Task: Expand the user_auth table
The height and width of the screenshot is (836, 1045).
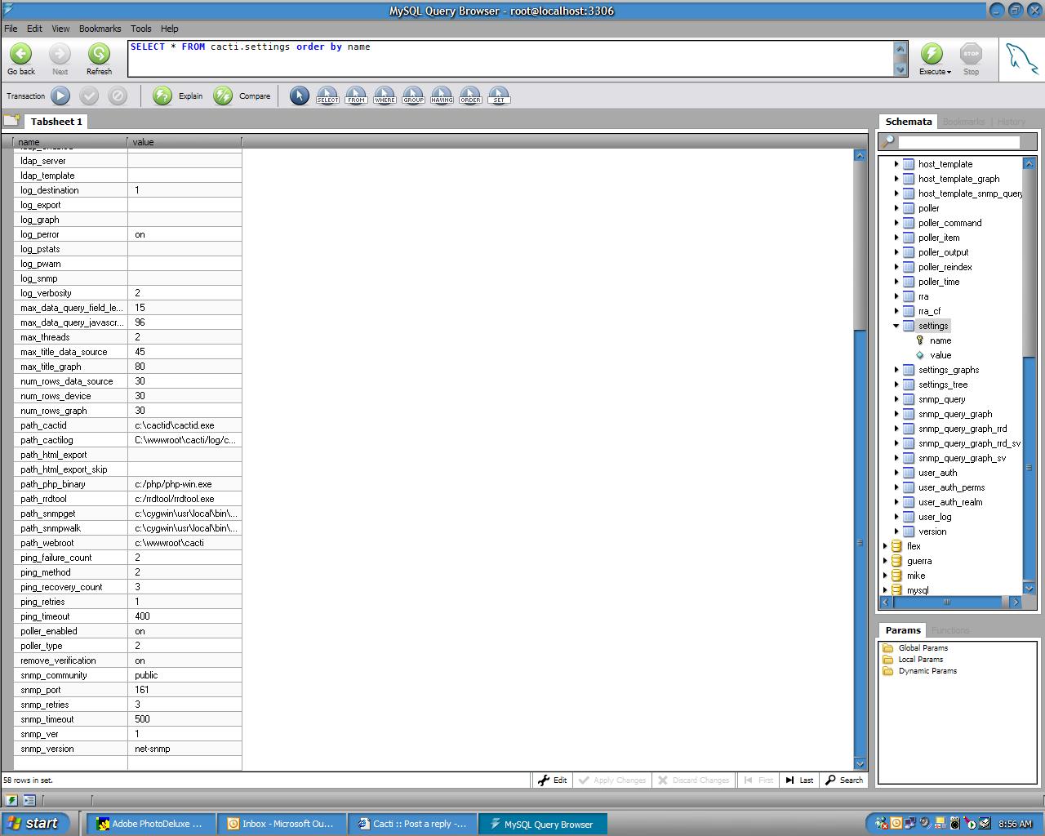Action: (896, 473)
